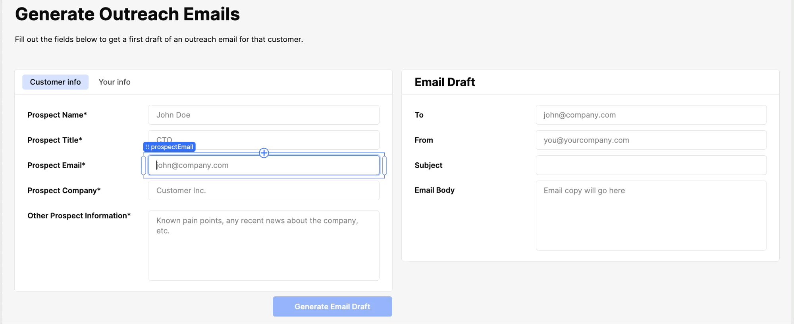Viewport: 794px width, 324px height.
Task: Click the Email Draft panel heading
Action: pos(445,82)
